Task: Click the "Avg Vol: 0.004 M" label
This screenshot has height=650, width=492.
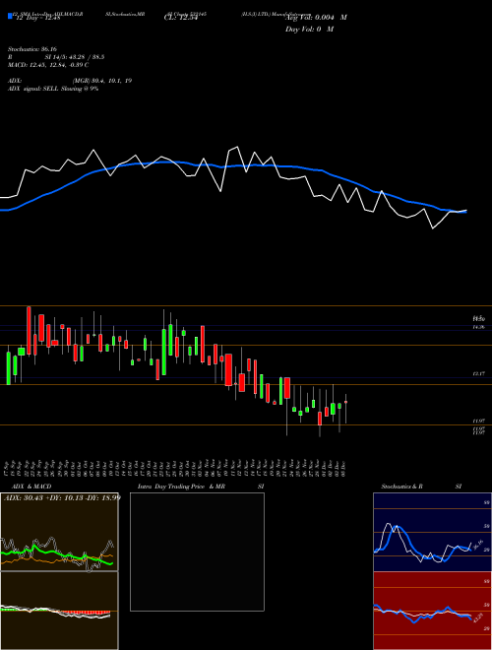Action: pos(316,18)
